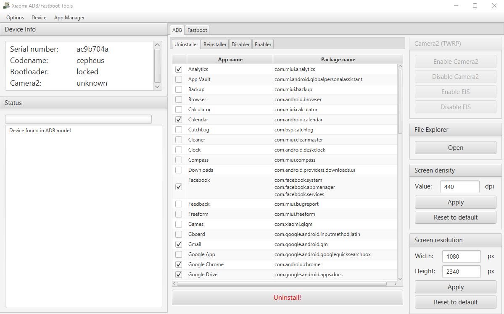This screenshot has height=314, width=504.
Task: Open the App Manager menu
Action: pos(69,18)
